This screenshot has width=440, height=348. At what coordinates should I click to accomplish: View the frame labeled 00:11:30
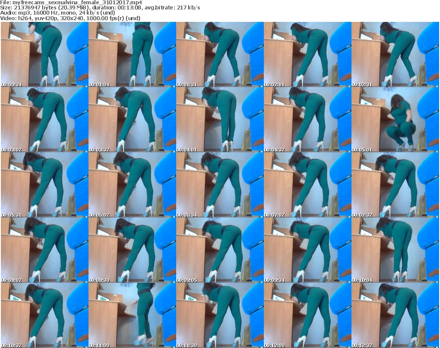click(220, 315)
